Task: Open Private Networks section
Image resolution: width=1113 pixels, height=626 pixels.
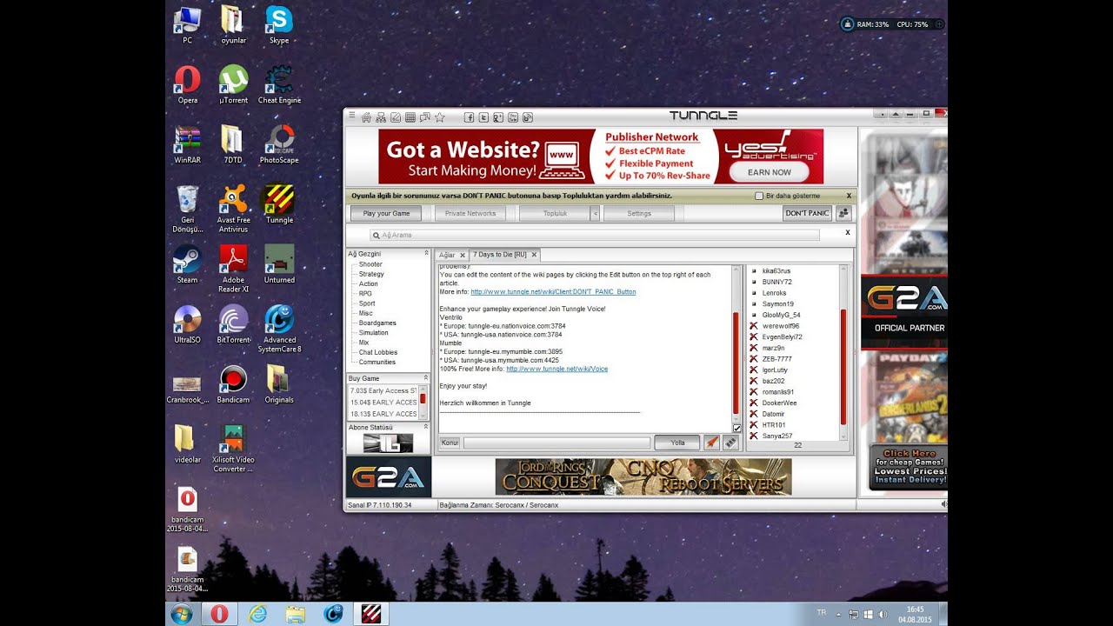Action: [470, 213]
